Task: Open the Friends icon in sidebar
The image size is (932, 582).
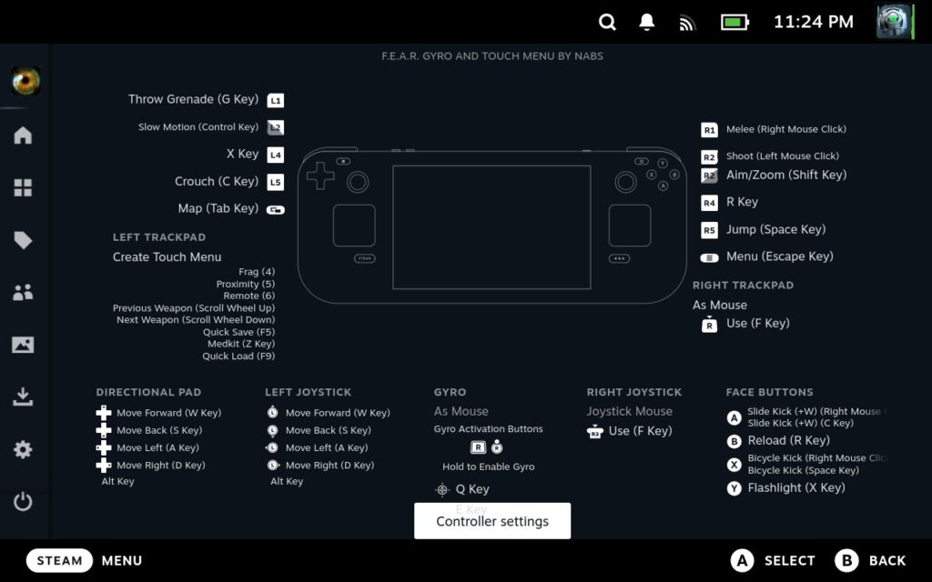Action: (23, 292)
